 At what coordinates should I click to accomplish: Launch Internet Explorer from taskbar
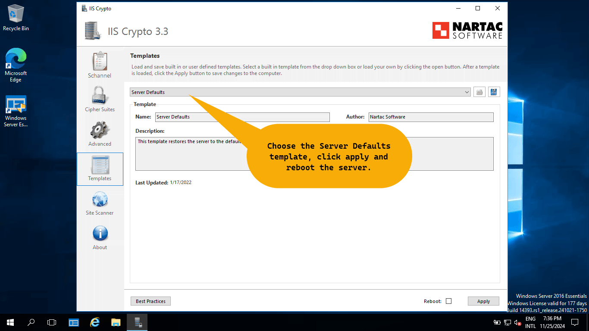(x=95, y=322)
